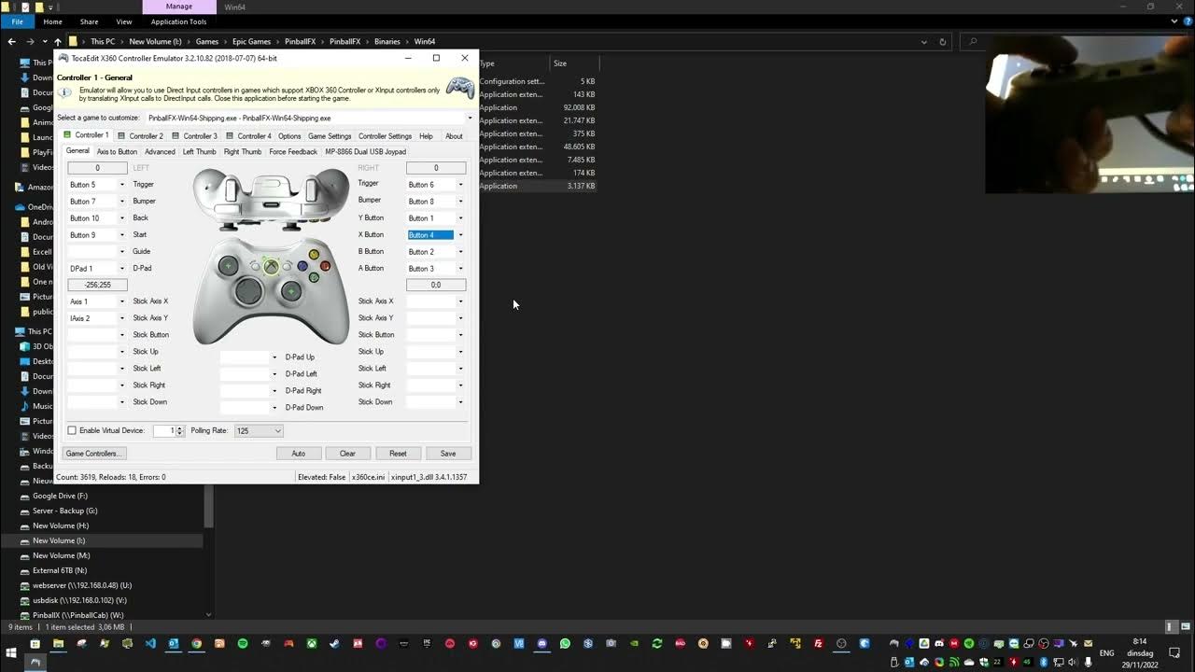Image resolution: width=1195 pixels, height=672 pixels.
Task: Open Visual Studio Code from the taskbar
Action: (x=149, y=643)
